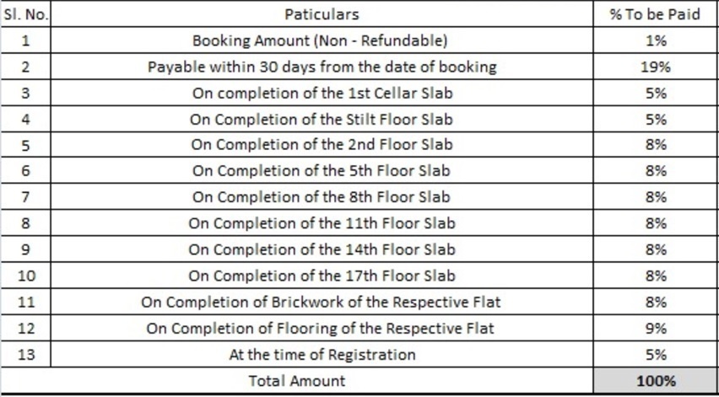Select the '14th Floor Slab' row text
Viewport: 719px width, 397px height.
pos(322,249)
